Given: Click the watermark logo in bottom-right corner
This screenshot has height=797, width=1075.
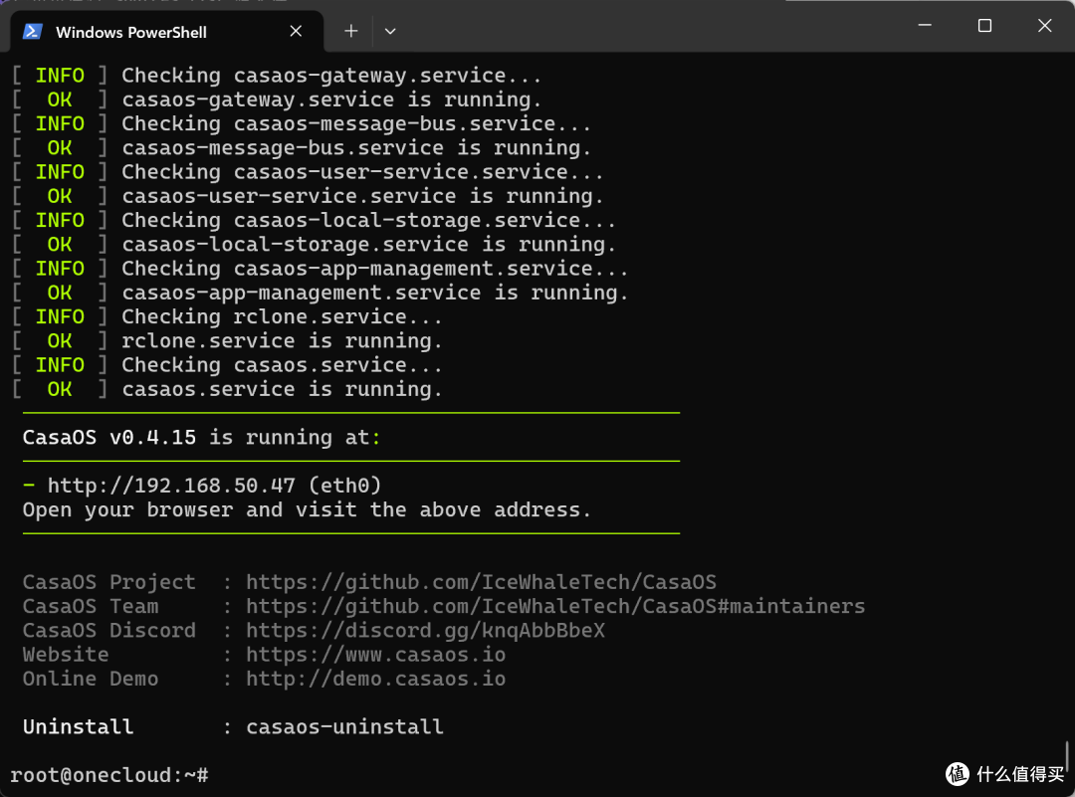Looking at the screenshot, I should click(957, 774).
